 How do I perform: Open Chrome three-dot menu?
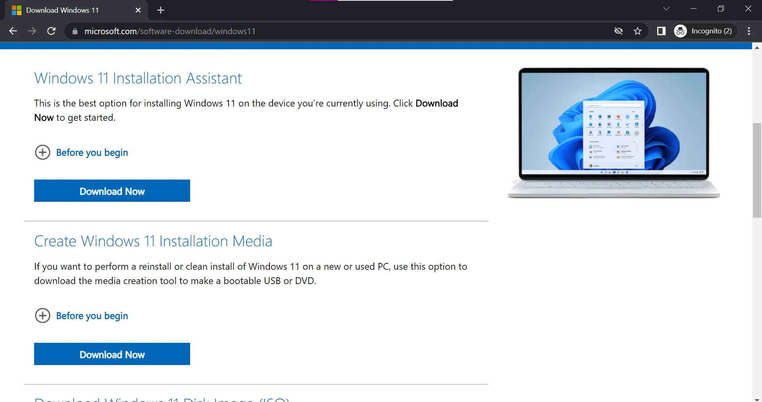pos(749,31)
